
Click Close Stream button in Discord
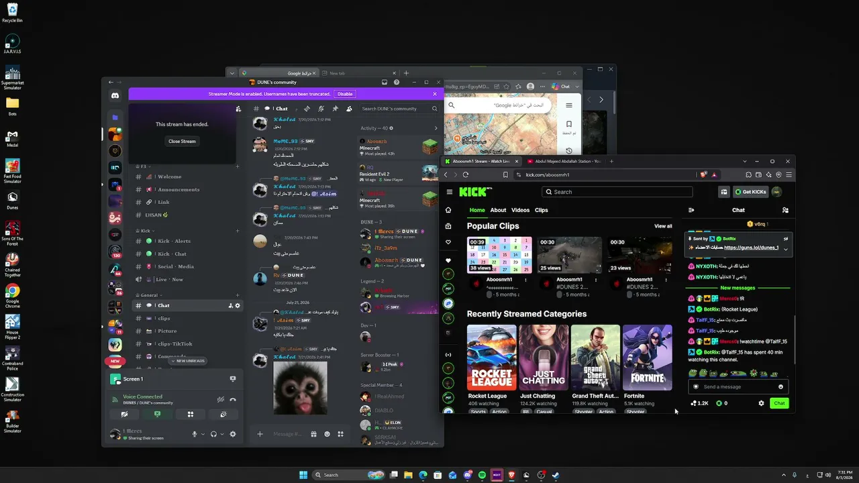point(182,142)
